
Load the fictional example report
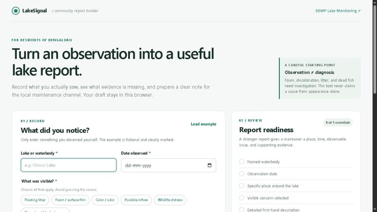203,124
